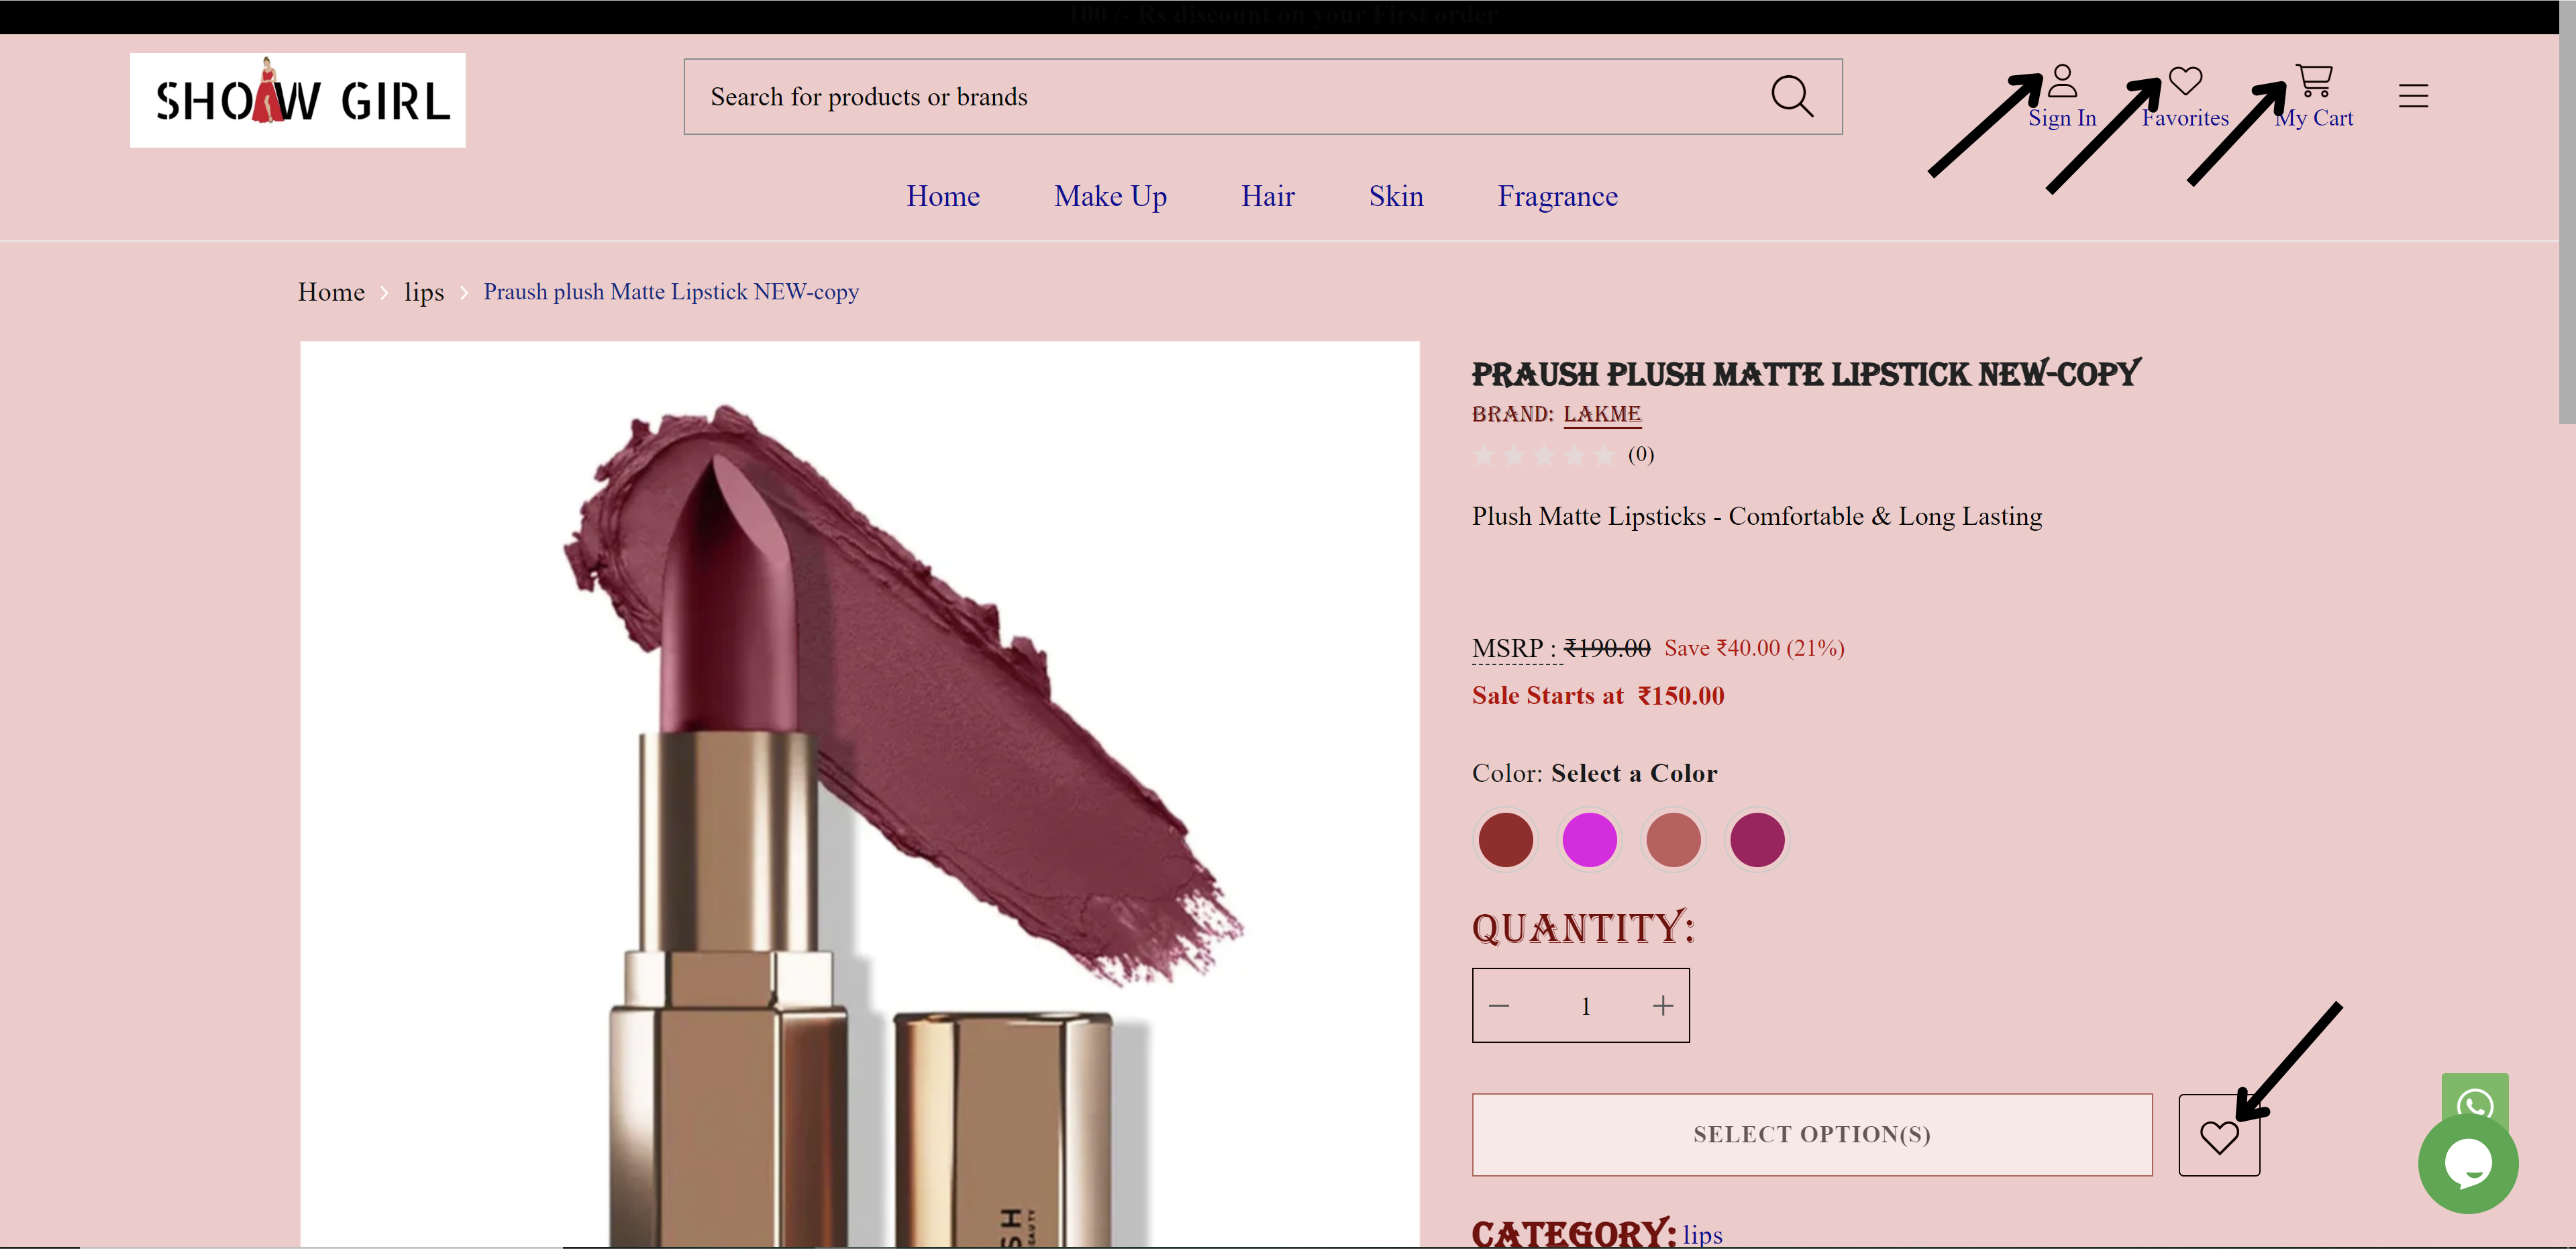This screenshot has width=2576, height=1249.
Task: Add product to wishlist heart button
Action: click(2219, 1135)
